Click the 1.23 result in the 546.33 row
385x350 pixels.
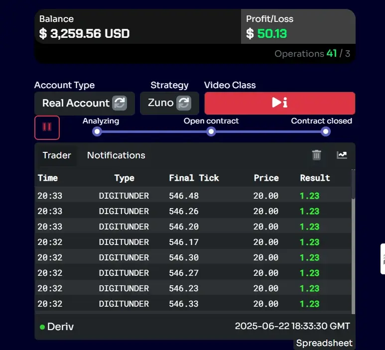310,304
